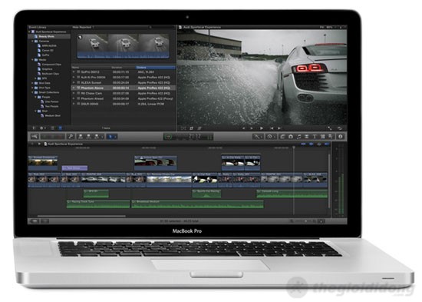Show the Effects browser
The image size is (422, 302).
click(x=282, y=137)
